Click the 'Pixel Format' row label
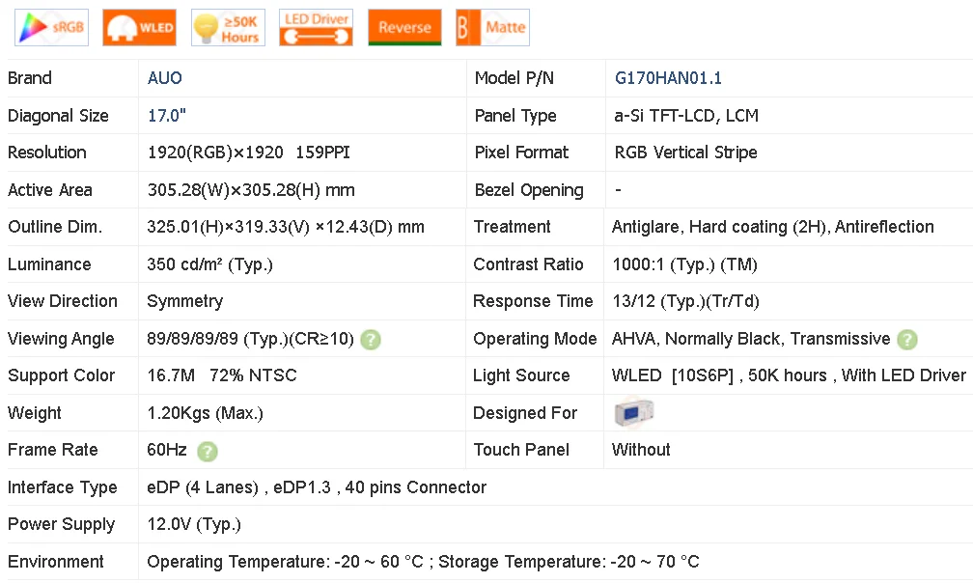The image size is (973, 583). click(x=521, y=153)
